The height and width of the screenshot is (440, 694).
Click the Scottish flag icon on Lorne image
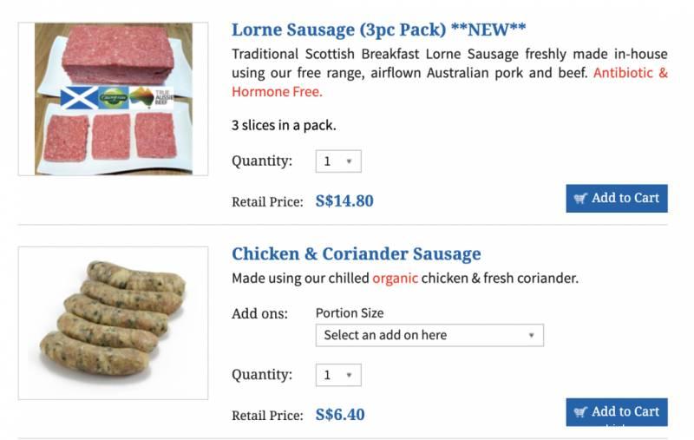[78, 98]
